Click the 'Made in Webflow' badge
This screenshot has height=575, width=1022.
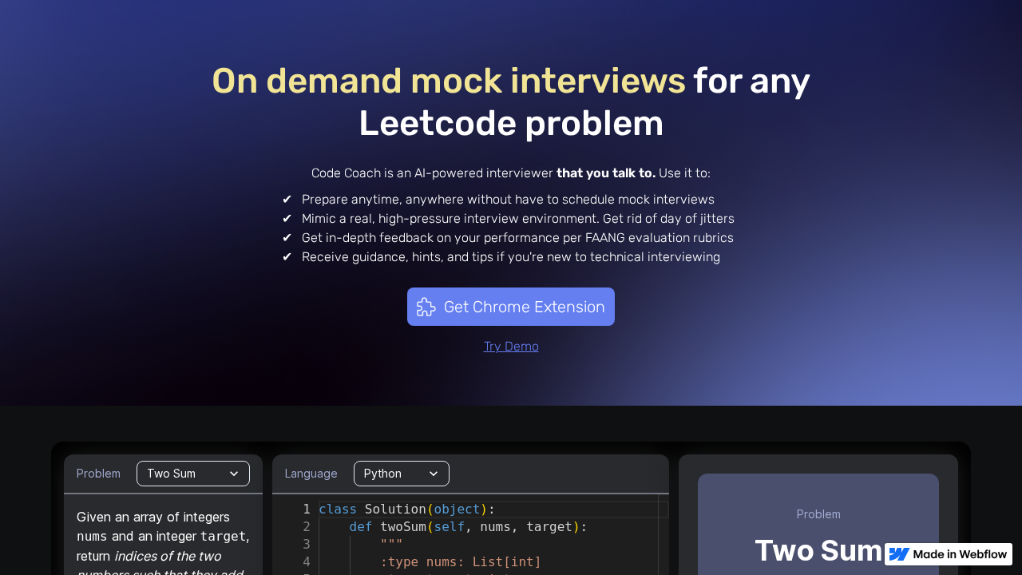pos(949,553)
